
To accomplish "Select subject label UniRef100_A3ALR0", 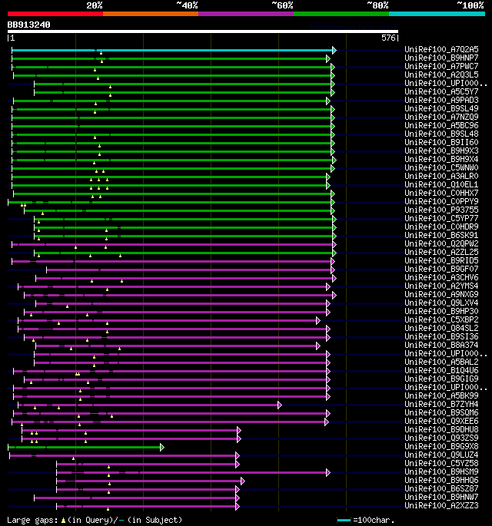I will click(x=441, y=176).
